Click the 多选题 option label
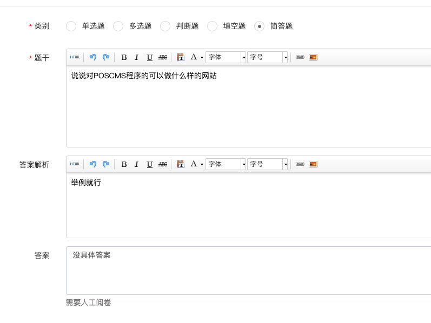 pos(141,26)
